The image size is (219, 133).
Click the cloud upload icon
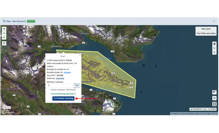(x=214, y=48)
